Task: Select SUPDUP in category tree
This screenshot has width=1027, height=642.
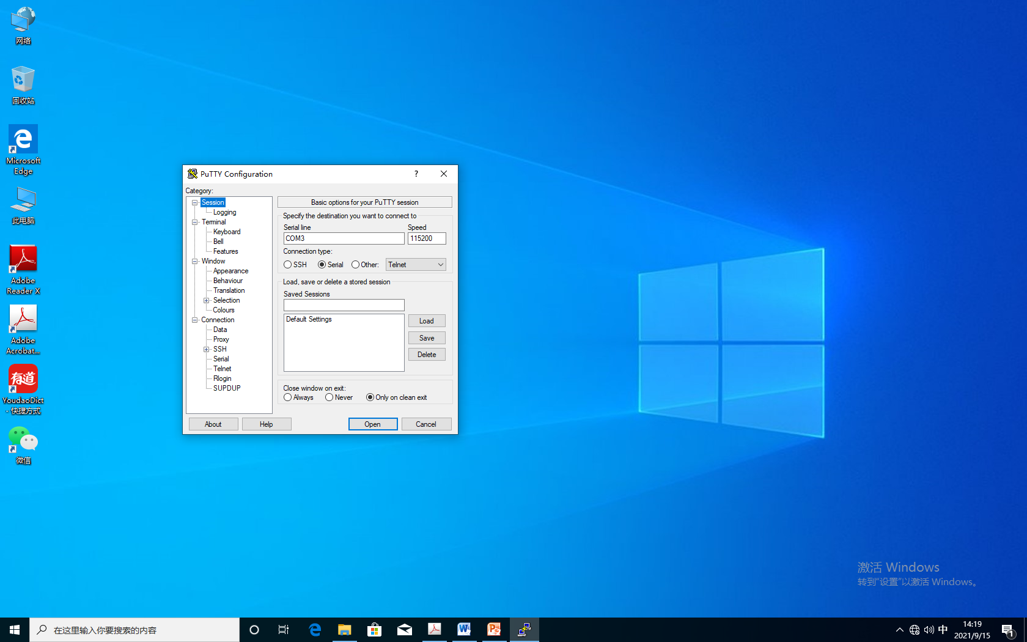Action: (x=227, y=388)
